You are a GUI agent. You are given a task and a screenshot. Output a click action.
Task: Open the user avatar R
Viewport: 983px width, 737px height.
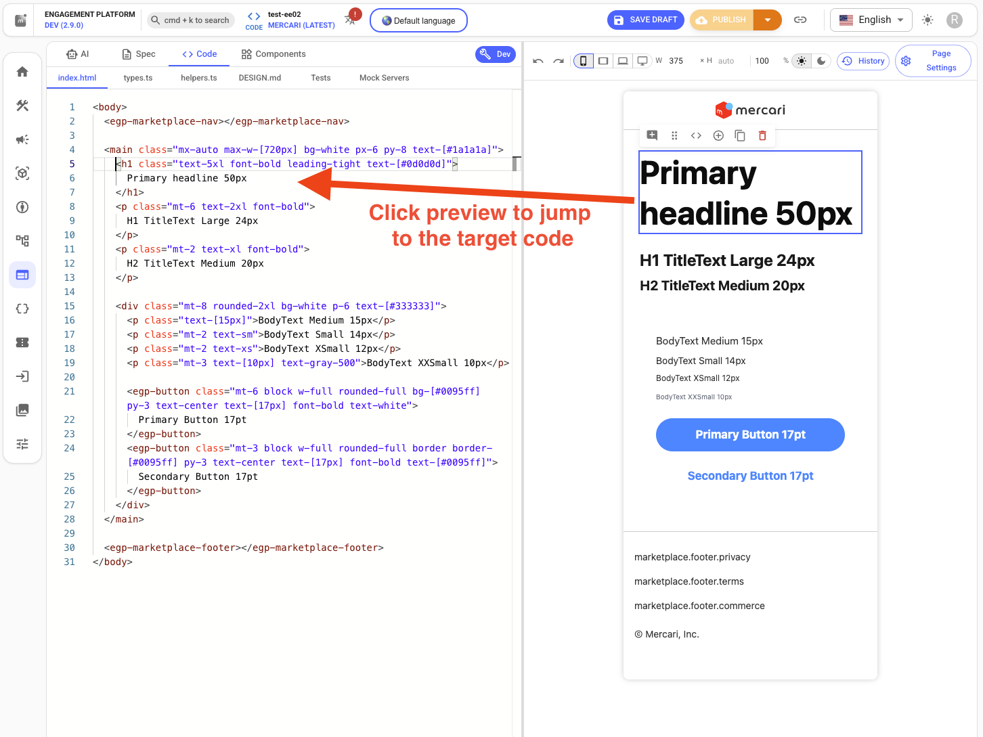click(x=955, y=20)
